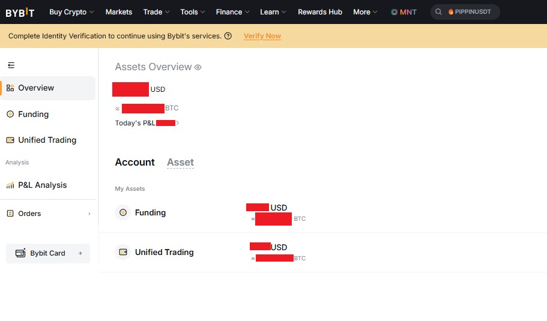Image resolution: width=547 pixels, height=321 pixels.
Task: Click the PIPPINUSDT search field
Action: coord(465,12)
